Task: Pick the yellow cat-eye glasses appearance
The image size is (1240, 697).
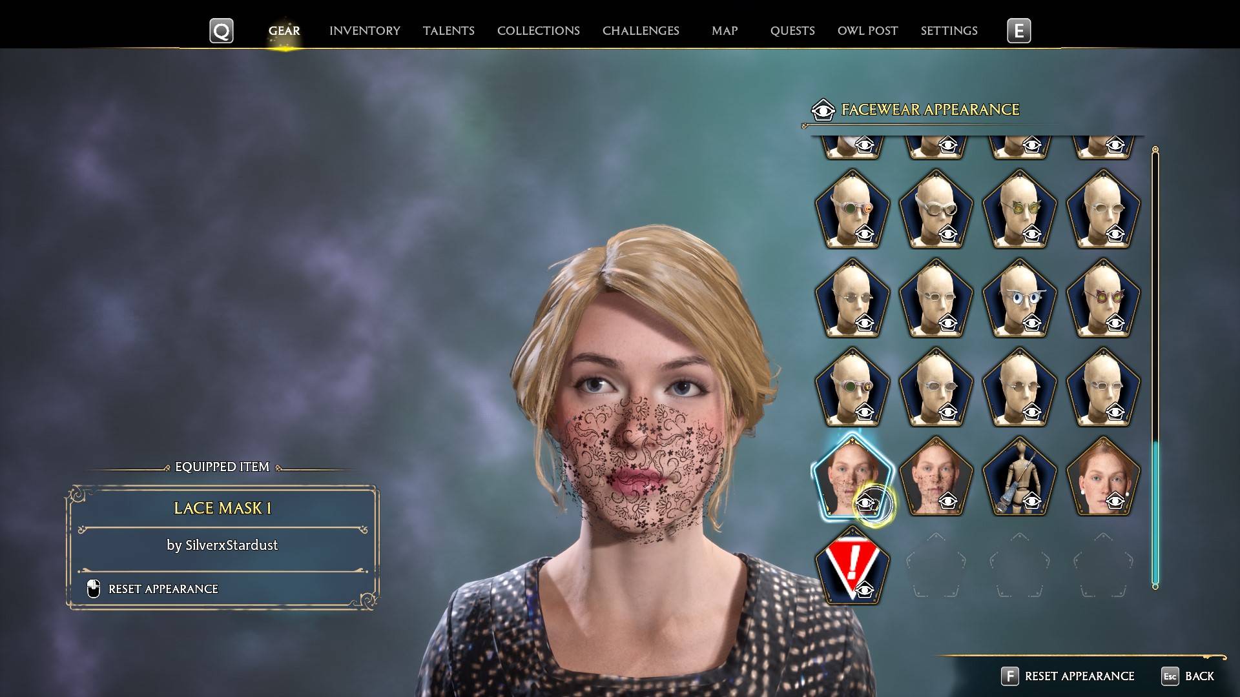Action: tap(1020, 209)
